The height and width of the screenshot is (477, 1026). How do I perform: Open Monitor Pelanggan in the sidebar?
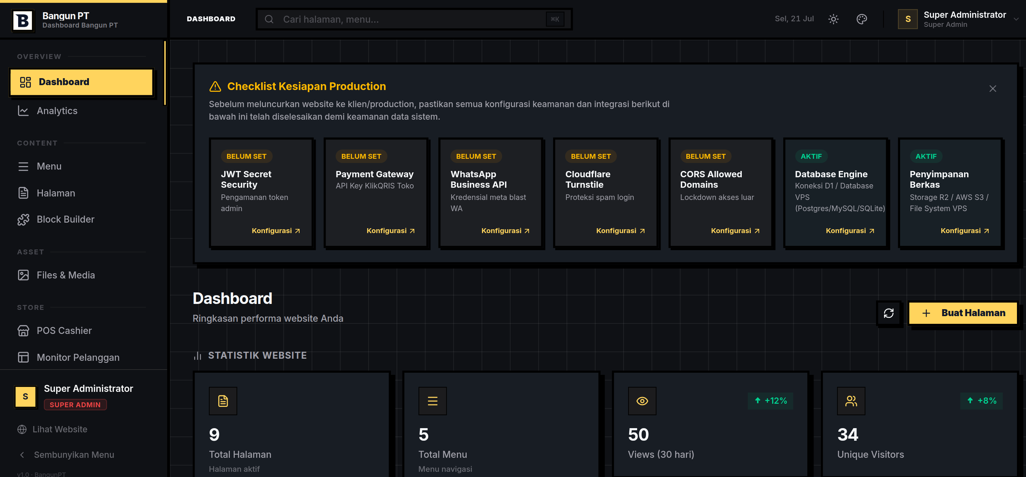click(x=81, y=357)
